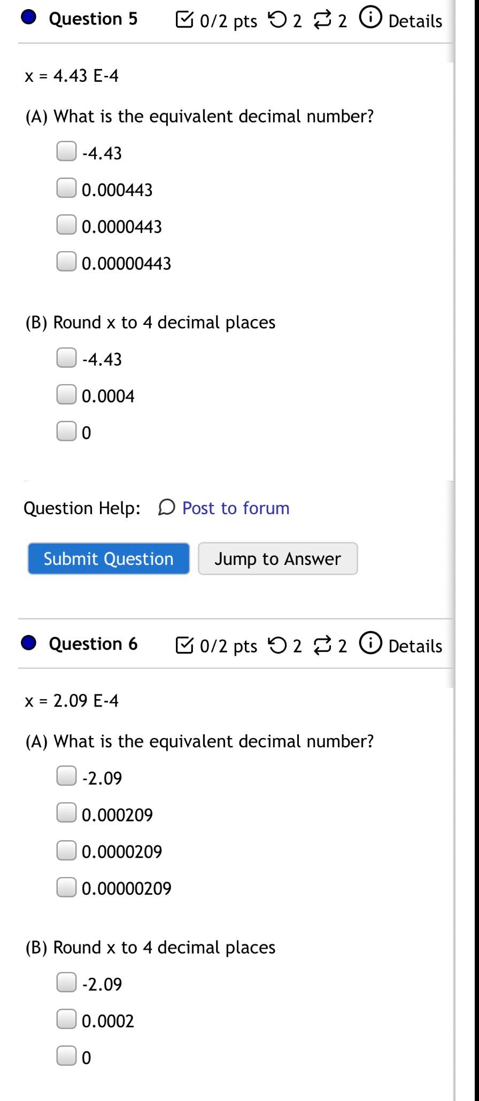Click Question 5 Details info icon
479x1101 pixels.
(370, 18)
